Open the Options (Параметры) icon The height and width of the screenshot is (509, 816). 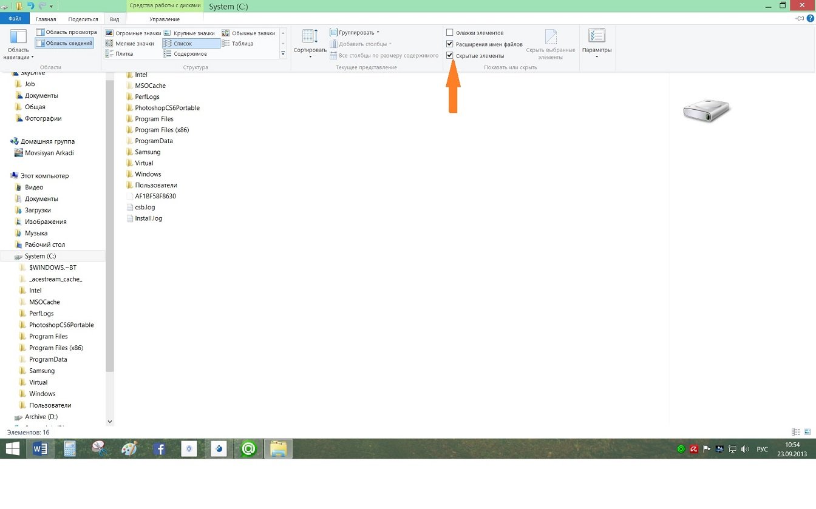click(x=596, y=36)
